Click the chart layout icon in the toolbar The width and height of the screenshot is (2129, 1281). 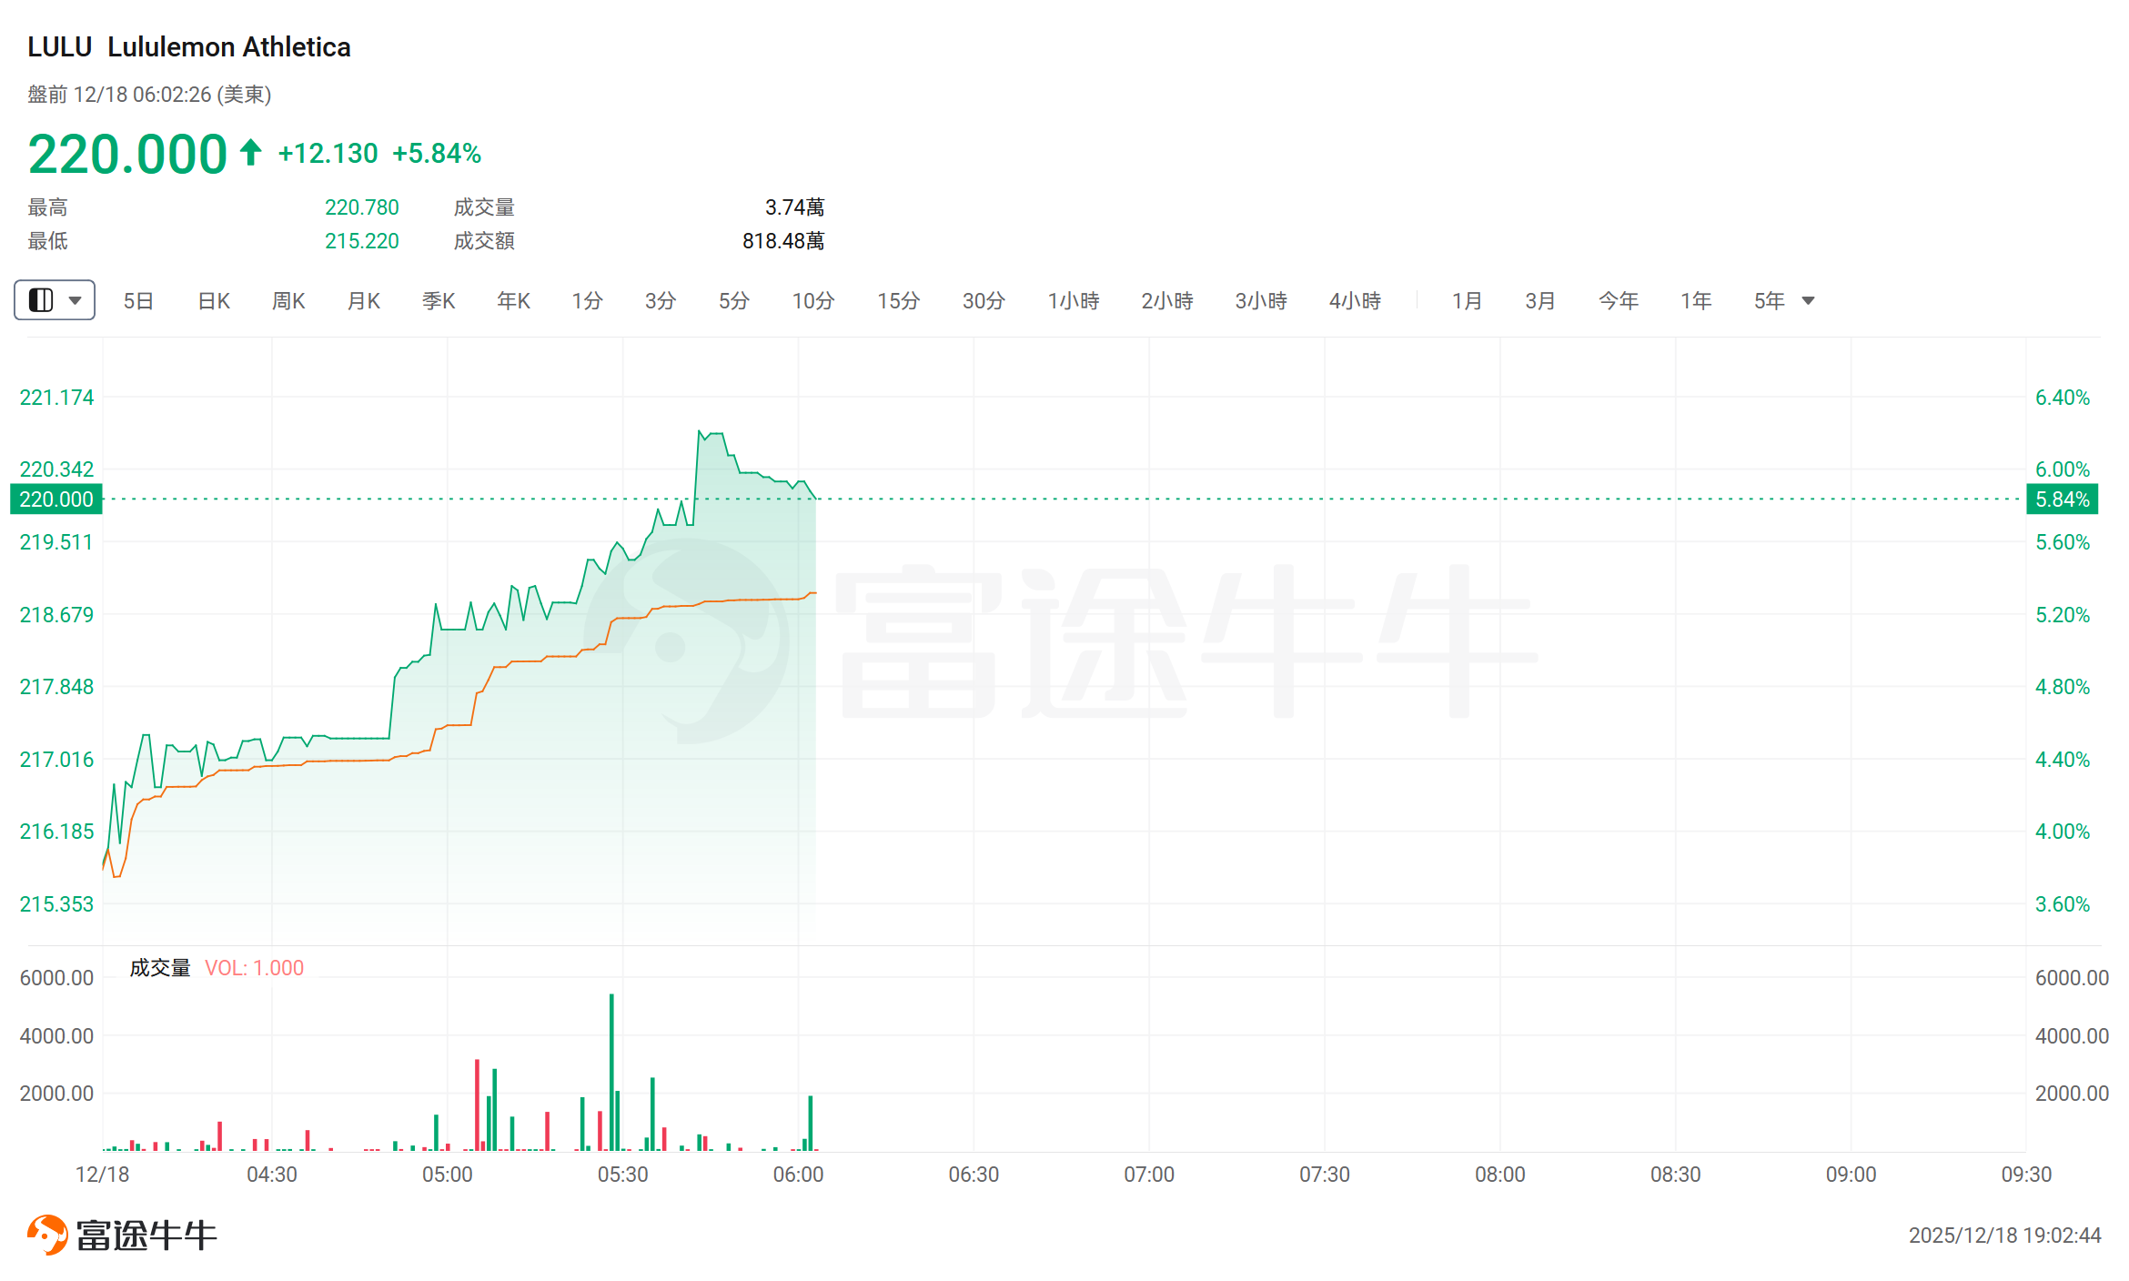[x=41, y=300]
